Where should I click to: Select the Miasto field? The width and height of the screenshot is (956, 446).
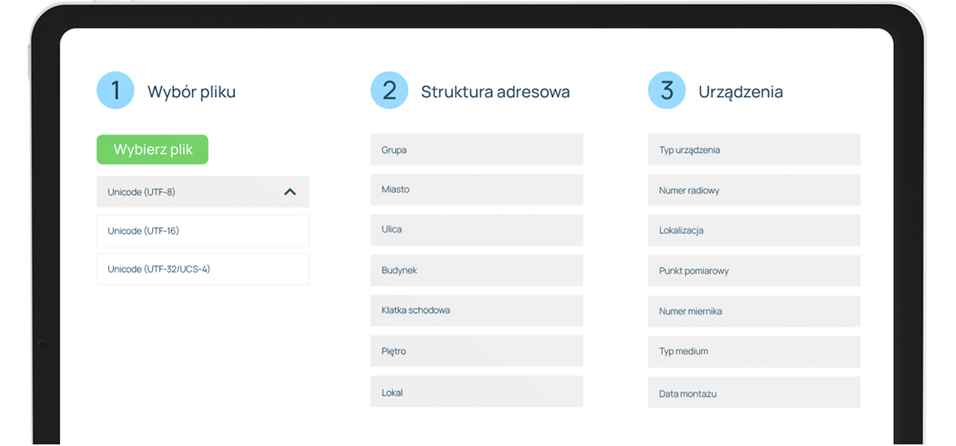[476, 190]
